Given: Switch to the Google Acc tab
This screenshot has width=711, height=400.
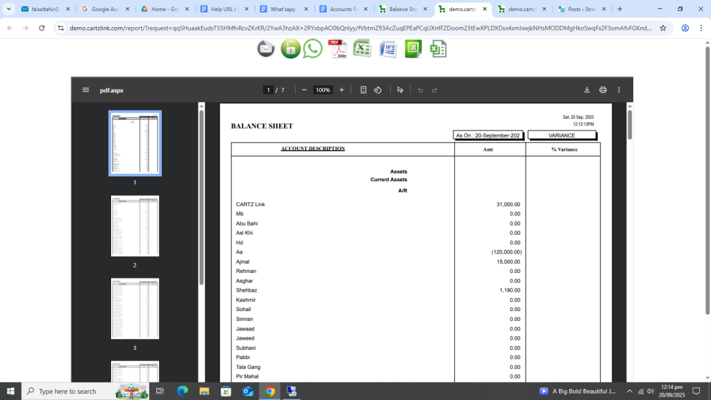Looking at the screenshot, I should point(105,9).
